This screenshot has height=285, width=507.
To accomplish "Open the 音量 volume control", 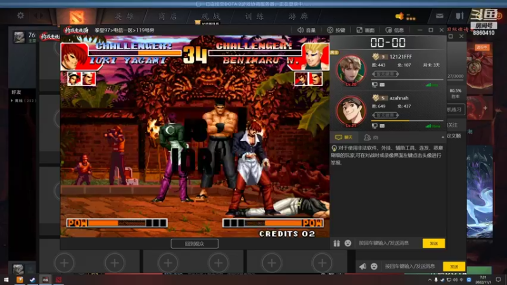I will (306, 30).
